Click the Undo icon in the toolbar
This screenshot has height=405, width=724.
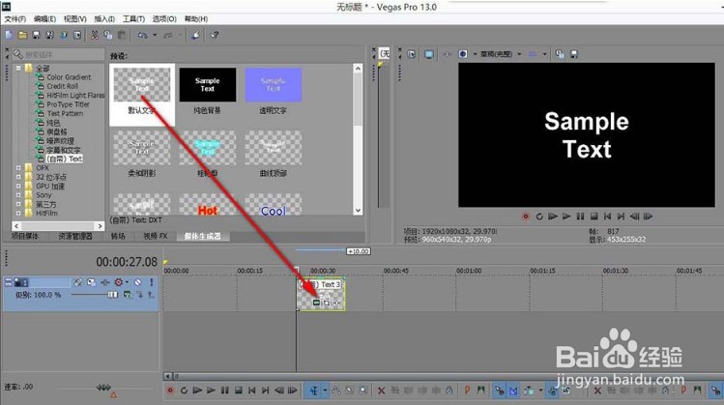click(143, 35)
